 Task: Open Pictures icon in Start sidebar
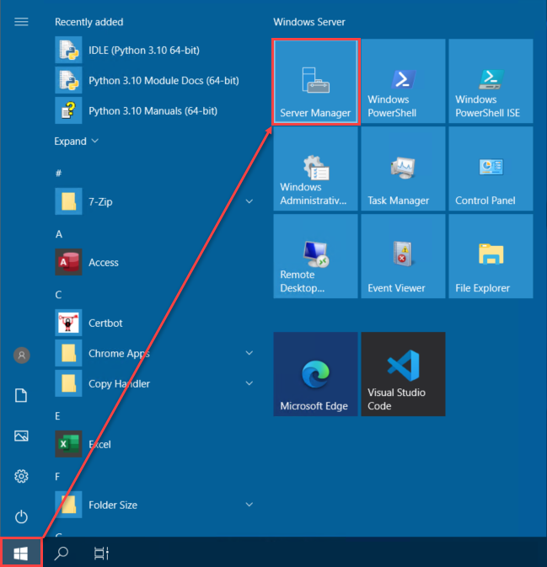pyautogui.click(x=21, y=436)
